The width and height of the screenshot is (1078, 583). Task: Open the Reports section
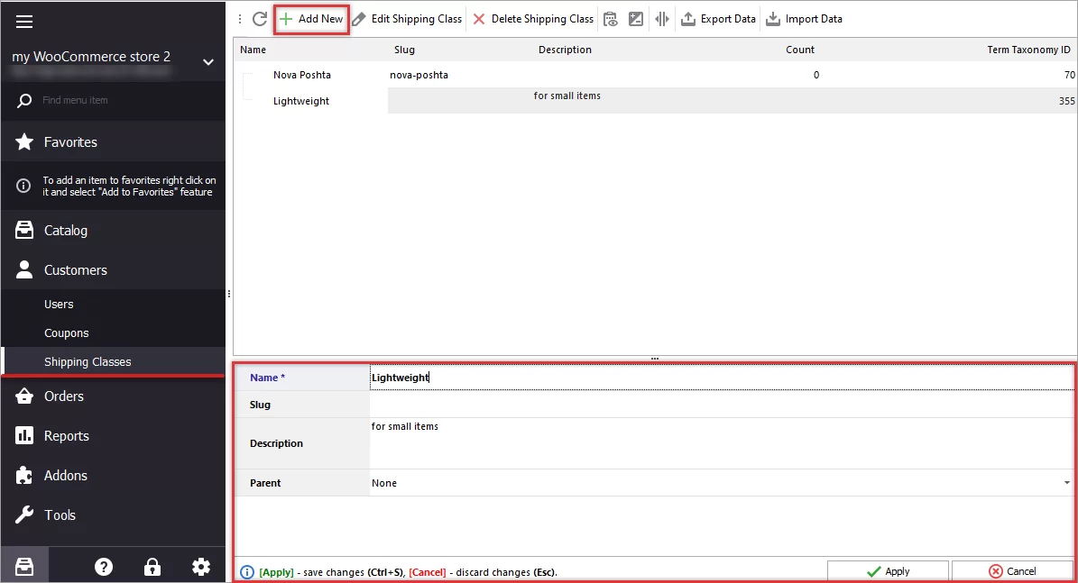(24, 435)
